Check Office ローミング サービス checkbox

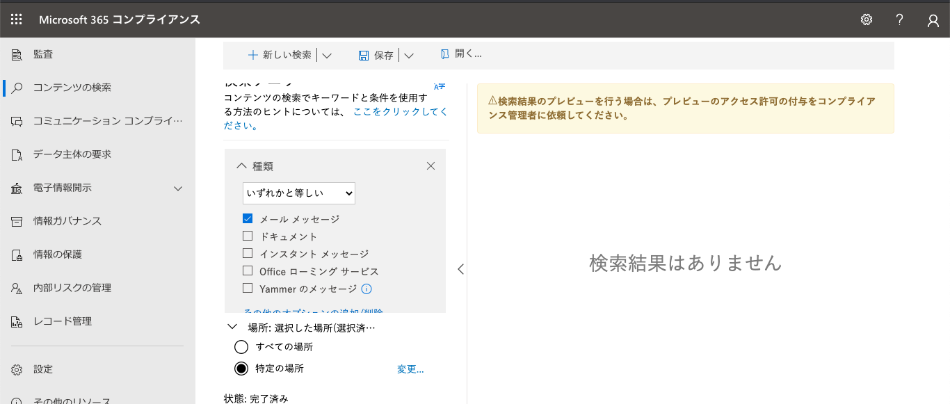tap(248, 270)
